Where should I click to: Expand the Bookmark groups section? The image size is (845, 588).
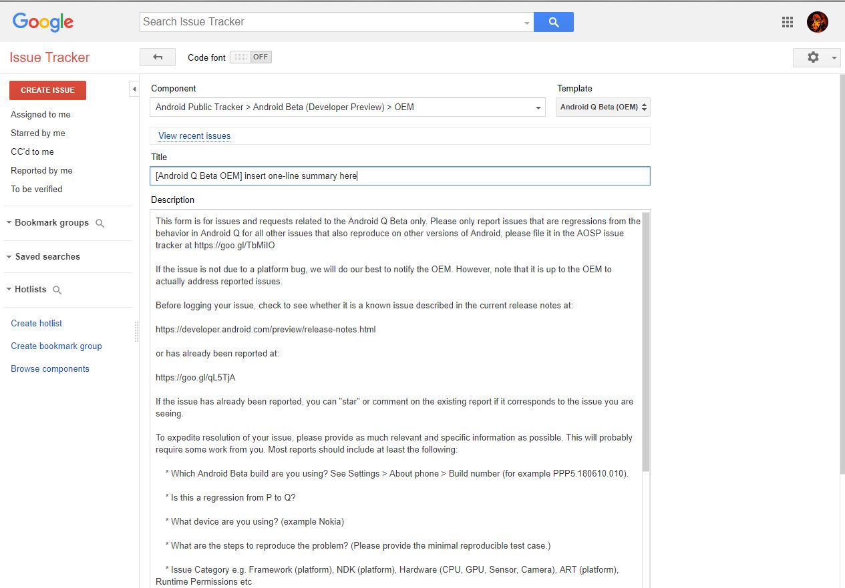[47, 223]
